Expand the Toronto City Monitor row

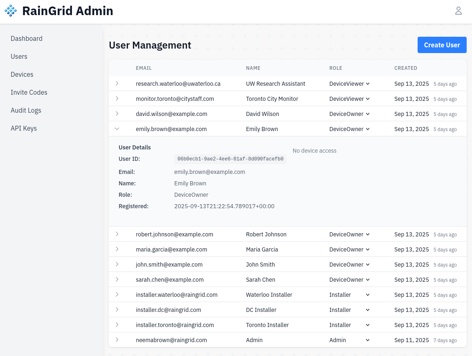click(x=117, y=98)
